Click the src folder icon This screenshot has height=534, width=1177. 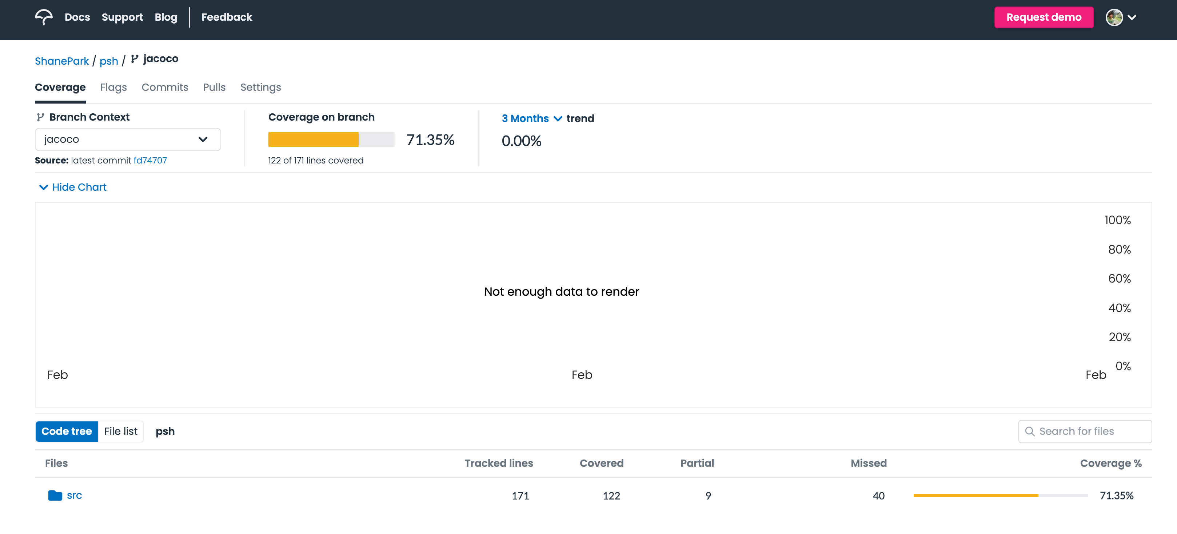pos(55,495)
